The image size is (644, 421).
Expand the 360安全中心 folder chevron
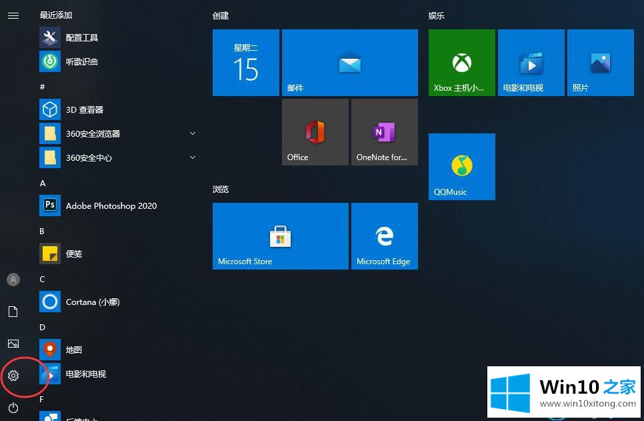192,157
